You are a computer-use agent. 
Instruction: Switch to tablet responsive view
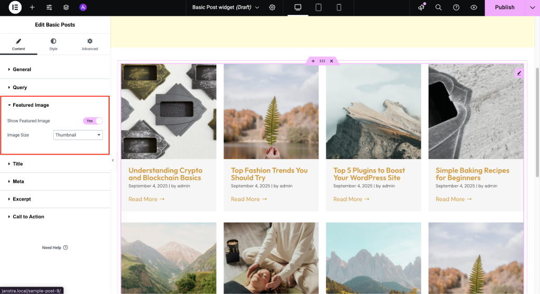tap(319, 7)
